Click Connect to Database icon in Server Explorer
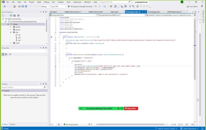The image size is (206, 130). pos(11,16)
